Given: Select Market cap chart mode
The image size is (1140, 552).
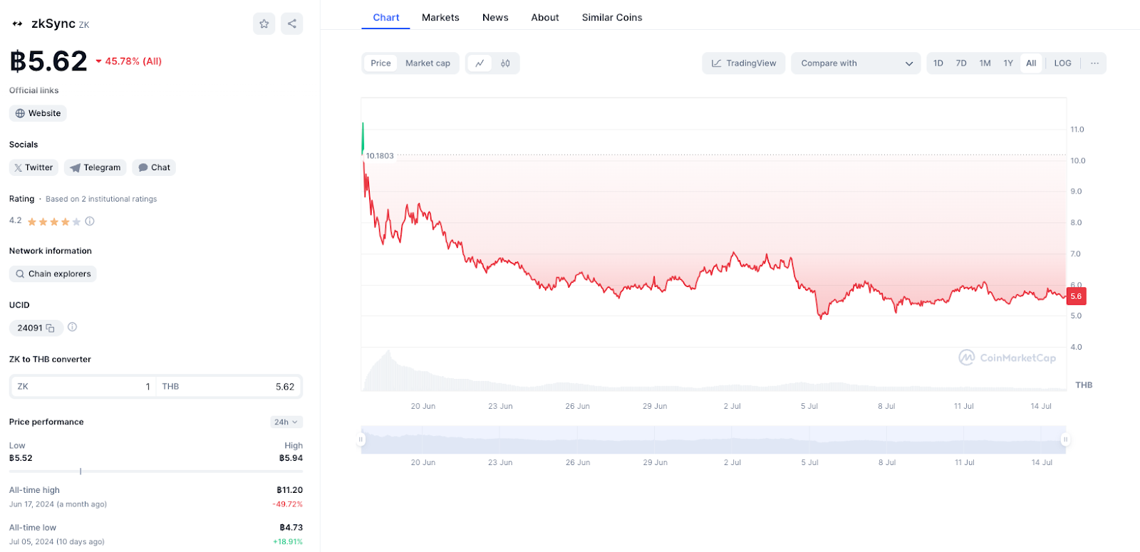Looking at the screenshot, I should point(427,63).
